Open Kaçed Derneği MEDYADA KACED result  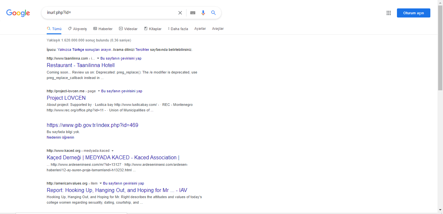pyautogui.click(x=113, y=158)
